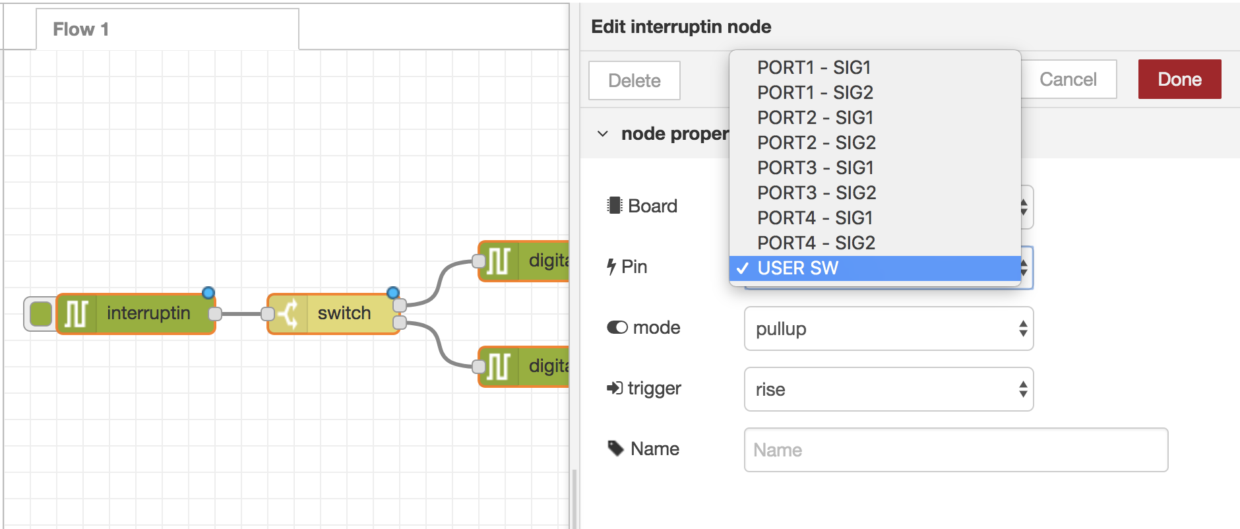Click the lightning bolt icon beside Pin
Image resolution: width=1240 pixels, height=529 pixels.
pos(611,266)
